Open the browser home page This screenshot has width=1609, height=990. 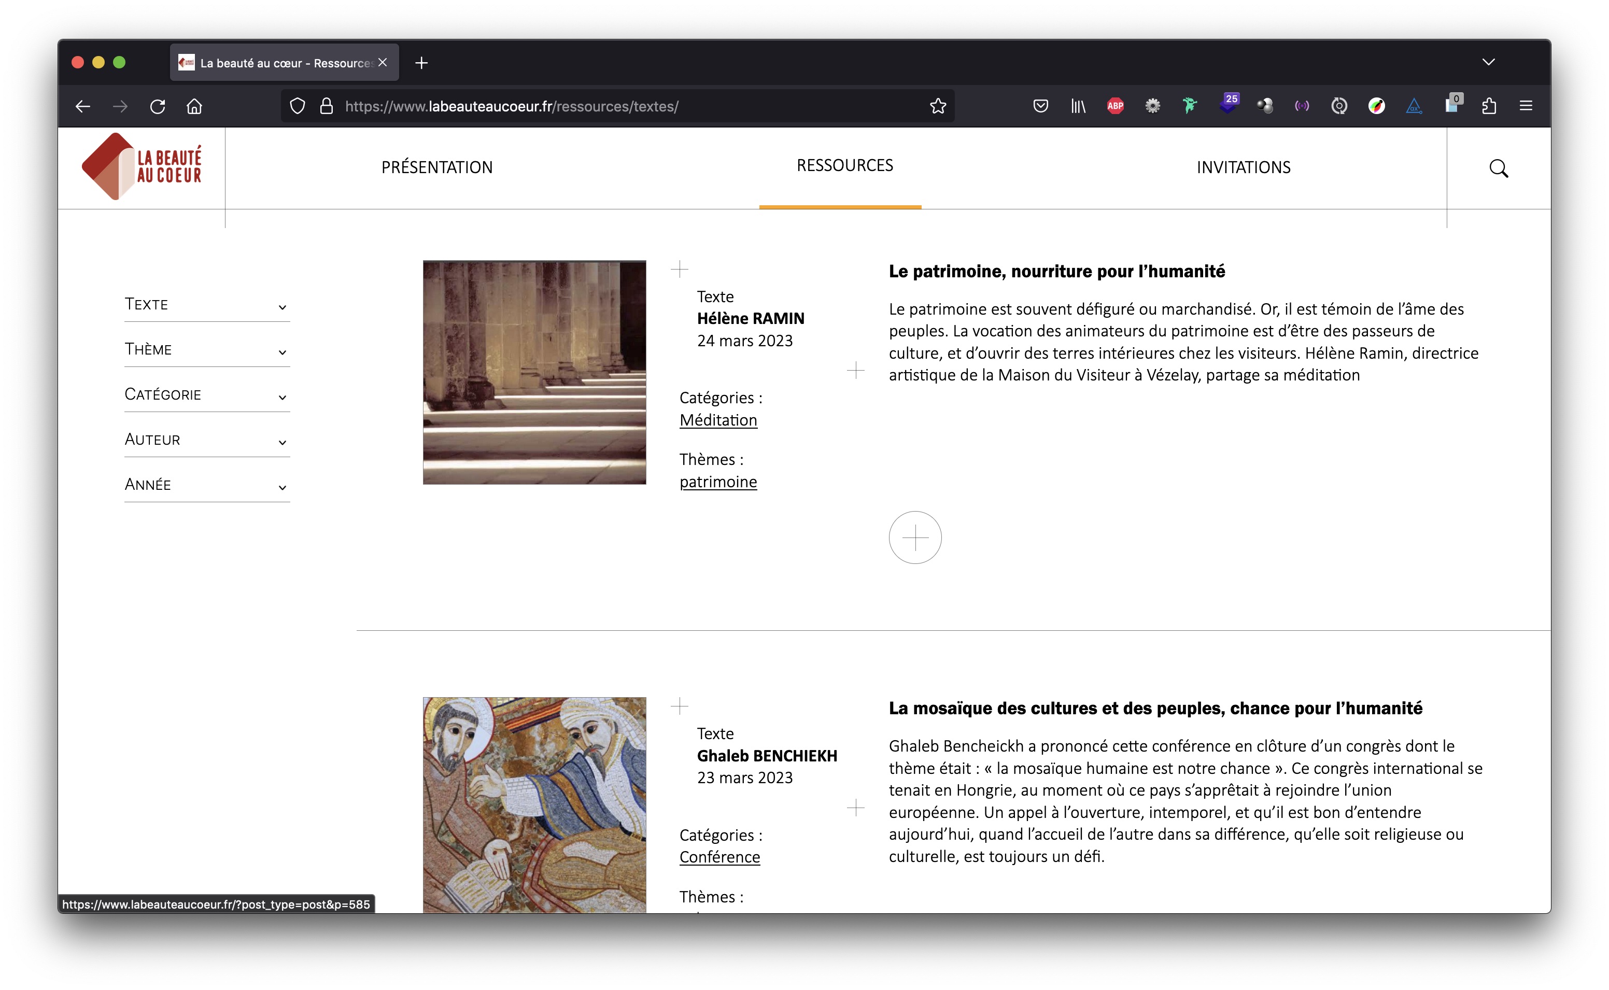(194, 106)
